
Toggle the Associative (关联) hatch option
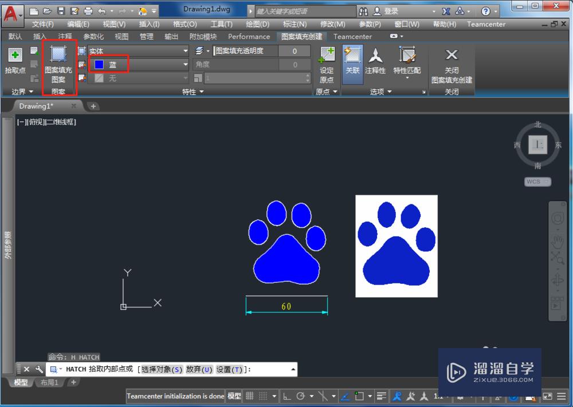[x=352, y=56]
